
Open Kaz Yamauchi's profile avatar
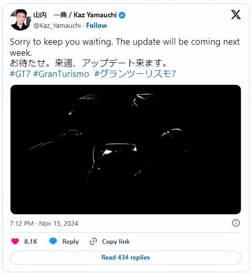[x=20, y=20]
